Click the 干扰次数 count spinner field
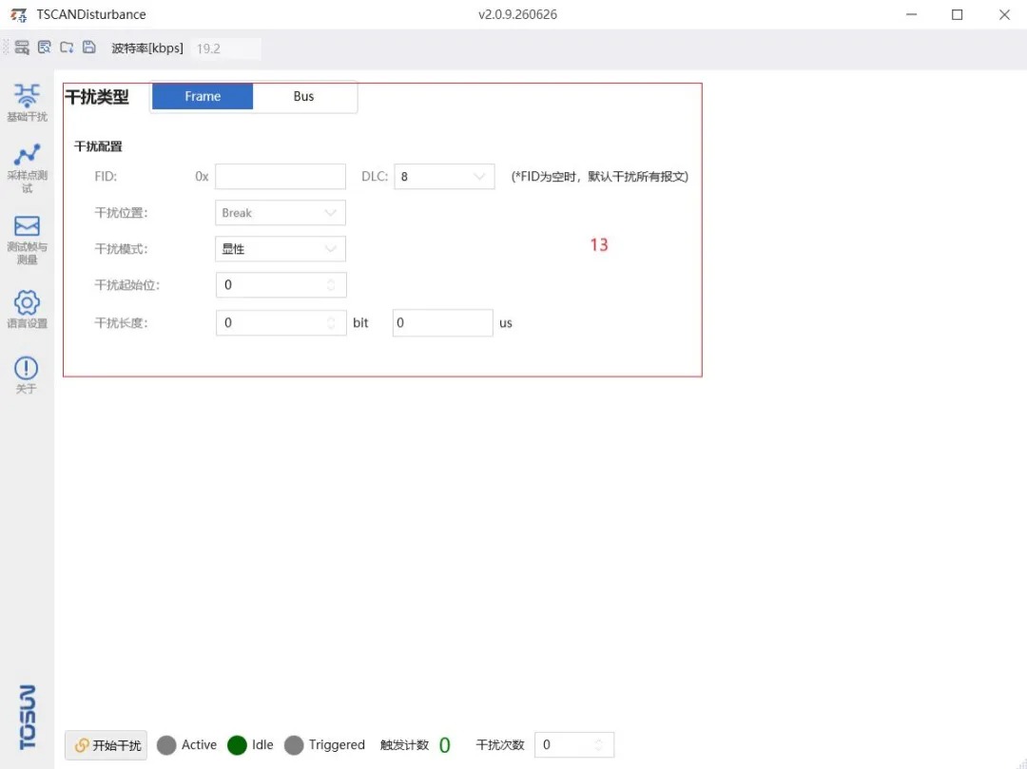This screenshot has width=1027, height=769. point(574,745)
